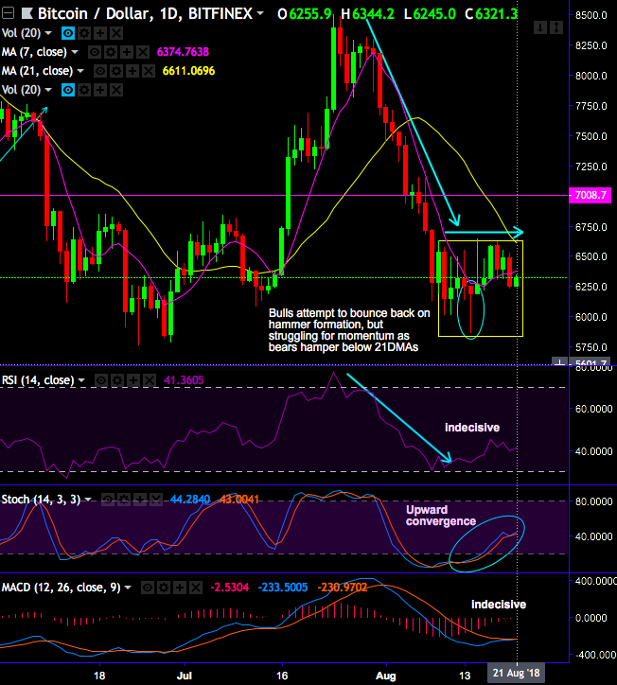Screen dimensions: 617x685
Task: Toggle eye of Vol (20) under MA (21, close)
Action: [68, 91]
